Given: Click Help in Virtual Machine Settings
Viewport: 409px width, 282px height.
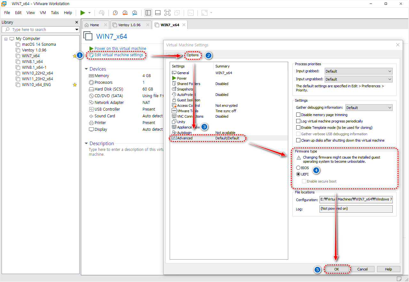Looking at the screenshot, I should tap(389, 269).
